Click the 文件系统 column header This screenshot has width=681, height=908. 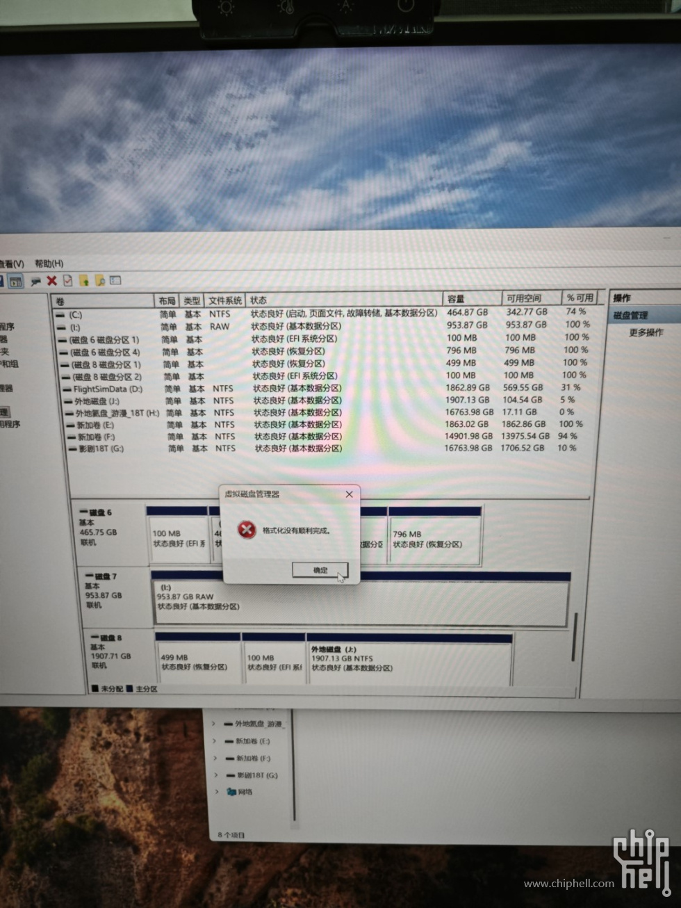[224, 300]
